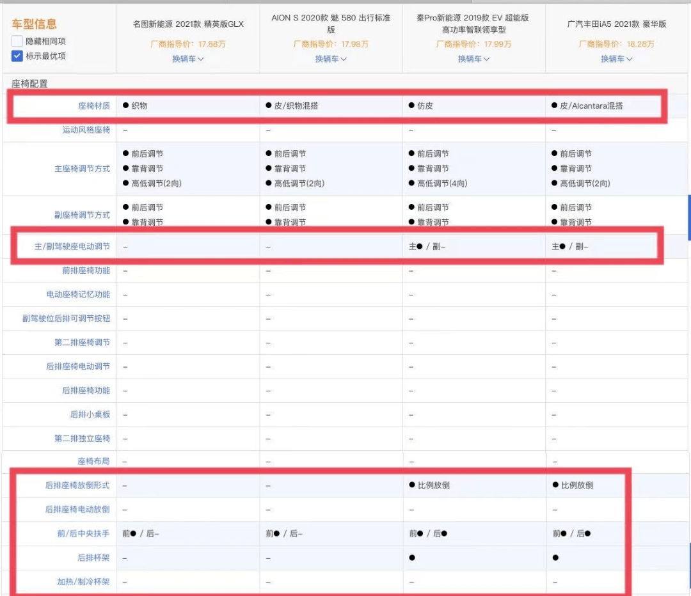The image size is (691, 596).
Task: Click 厂商指导价: 17.98万 price
Action: tap(331, 44)
